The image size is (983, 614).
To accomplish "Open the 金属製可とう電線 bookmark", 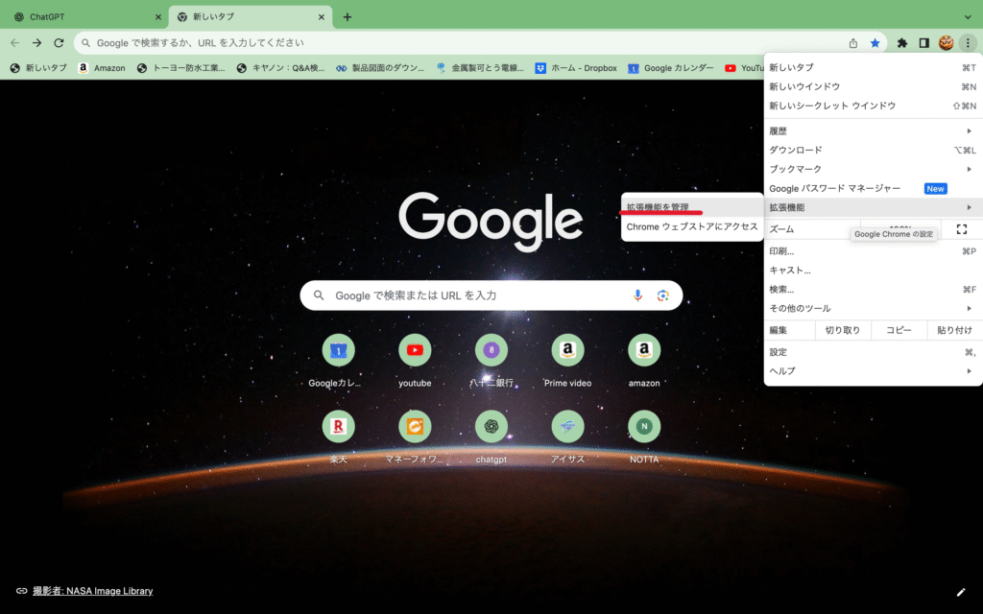I will click(480, 68).
